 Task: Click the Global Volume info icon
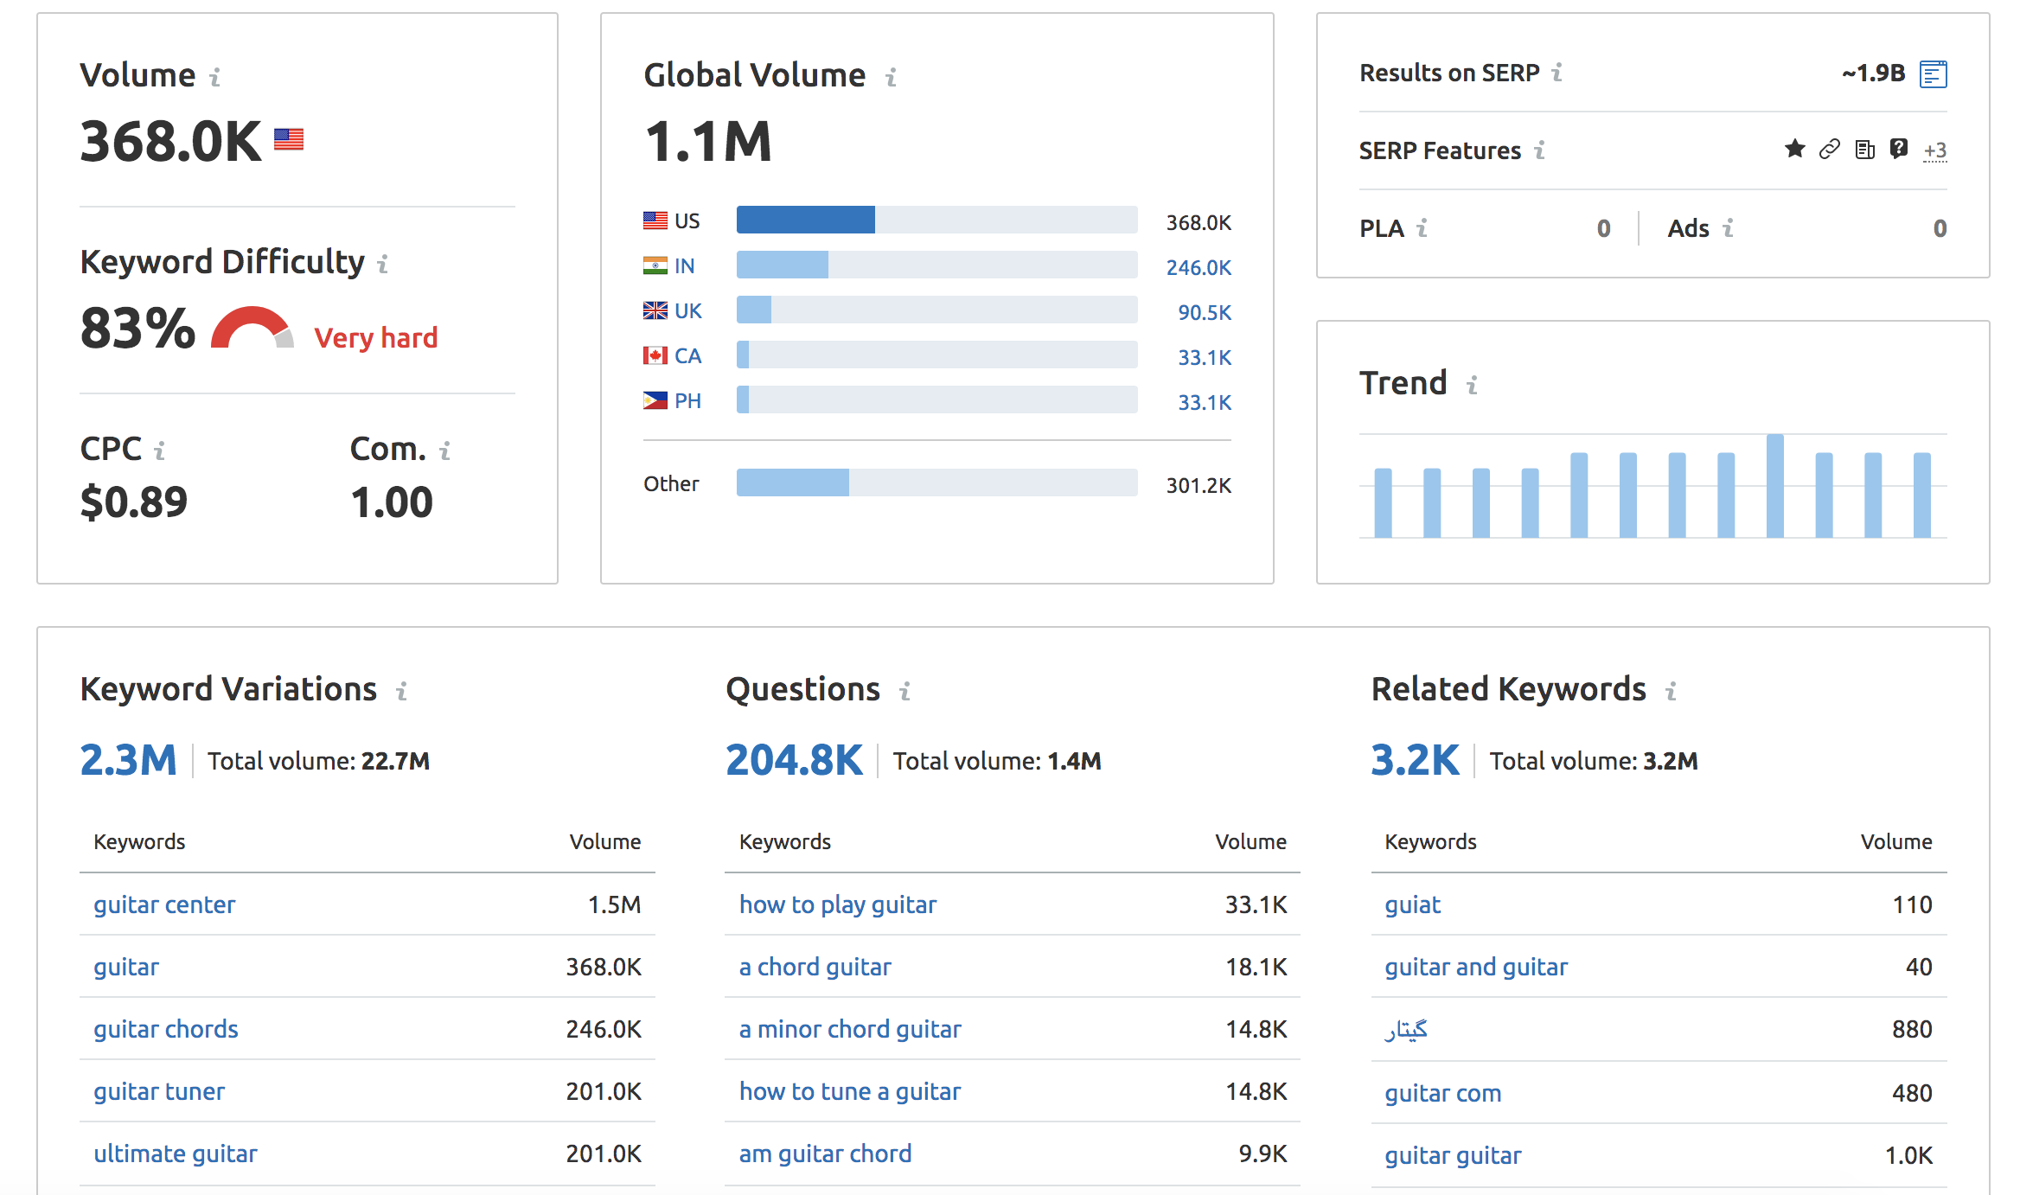point(892,78)
